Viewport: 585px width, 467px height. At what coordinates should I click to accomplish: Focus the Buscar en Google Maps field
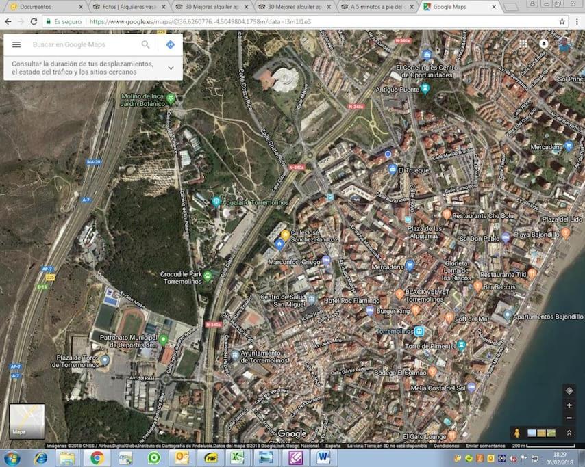point(84,44)
